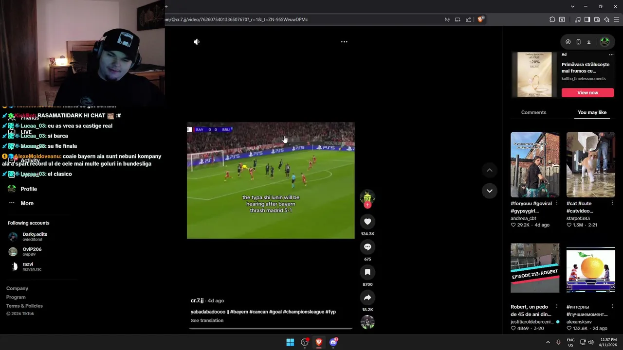Open options for starpet383 video card
This screenshot has height=350, width=623.
[612, 203]
